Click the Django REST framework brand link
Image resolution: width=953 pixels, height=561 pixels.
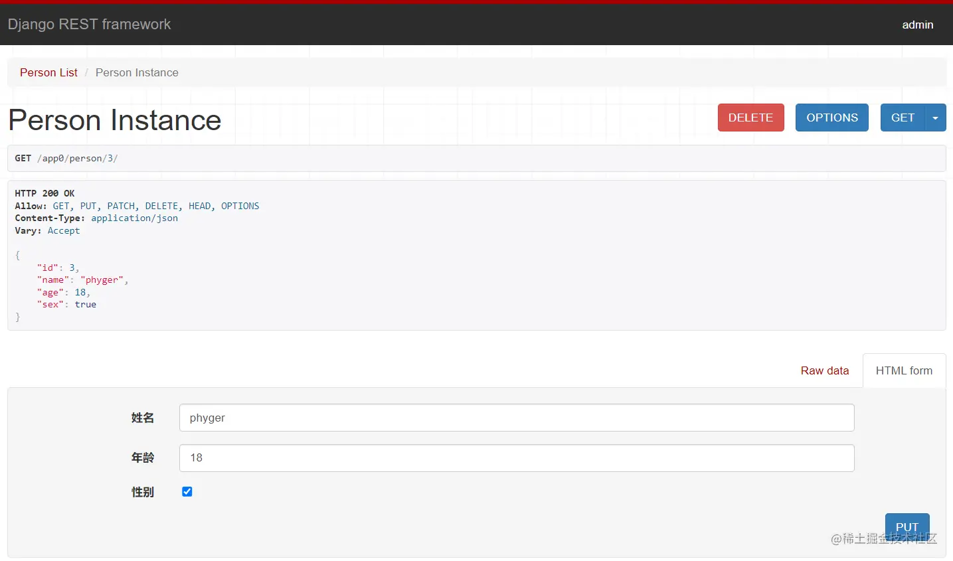click(89, 25)
